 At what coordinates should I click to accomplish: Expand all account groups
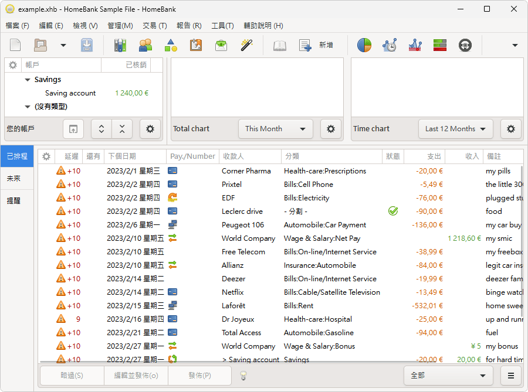pyautogui.click(x=101, y=129)
